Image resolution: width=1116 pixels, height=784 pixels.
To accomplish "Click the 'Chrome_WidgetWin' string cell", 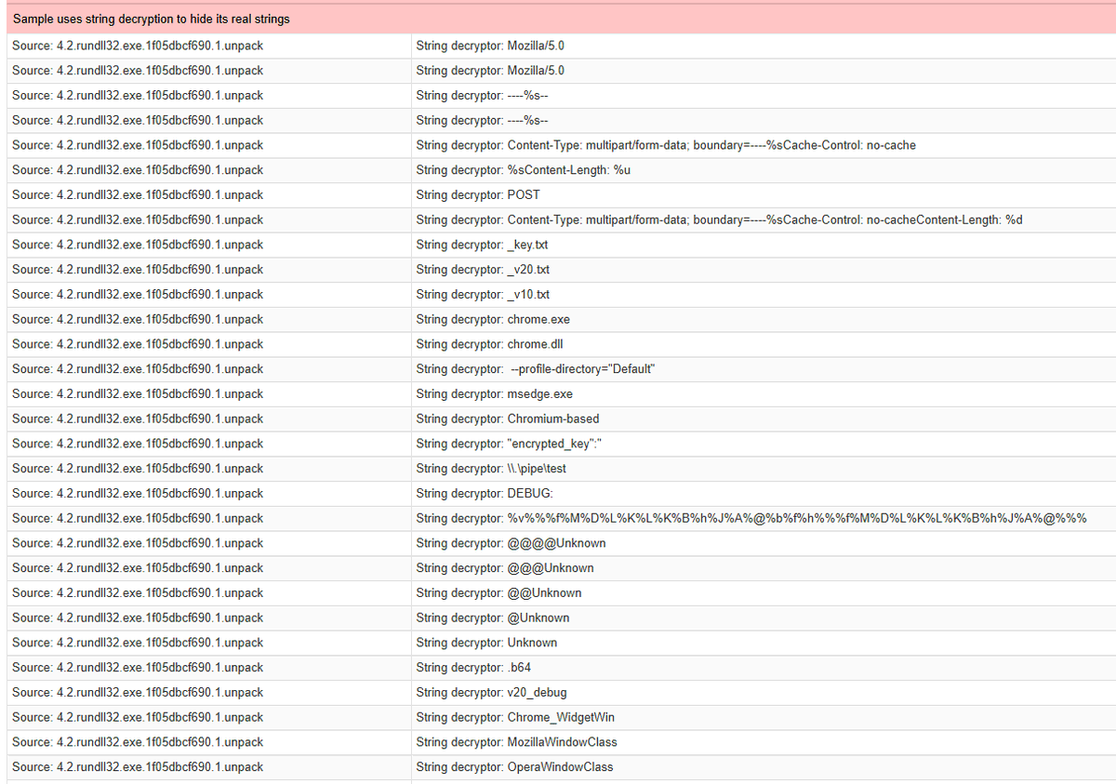I will 764,717.
